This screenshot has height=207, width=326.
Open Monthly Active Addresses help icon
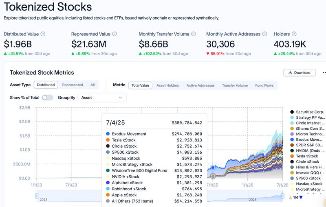[264, 34]
